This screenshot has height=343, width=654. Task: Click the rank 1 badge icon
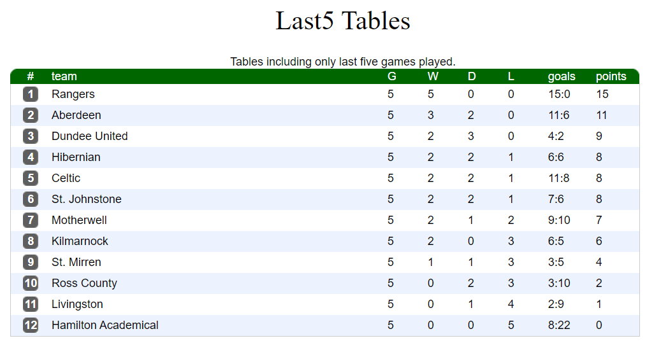point(31,94)
